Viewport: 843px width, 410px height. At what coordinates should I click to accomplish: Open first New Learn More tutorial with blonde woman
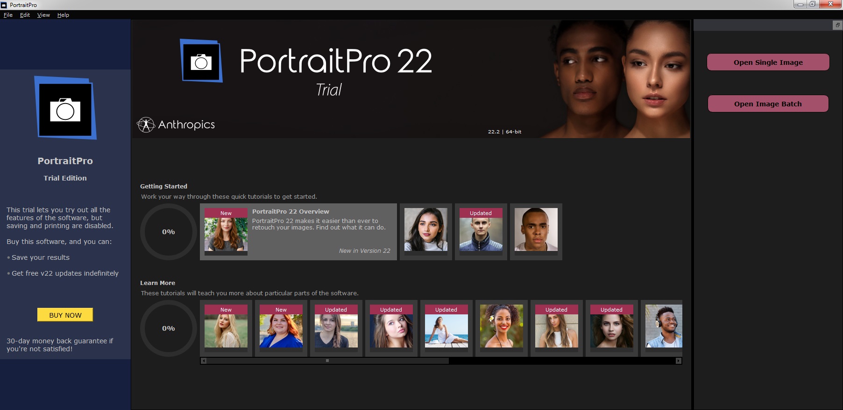click(x=226, y=328)
